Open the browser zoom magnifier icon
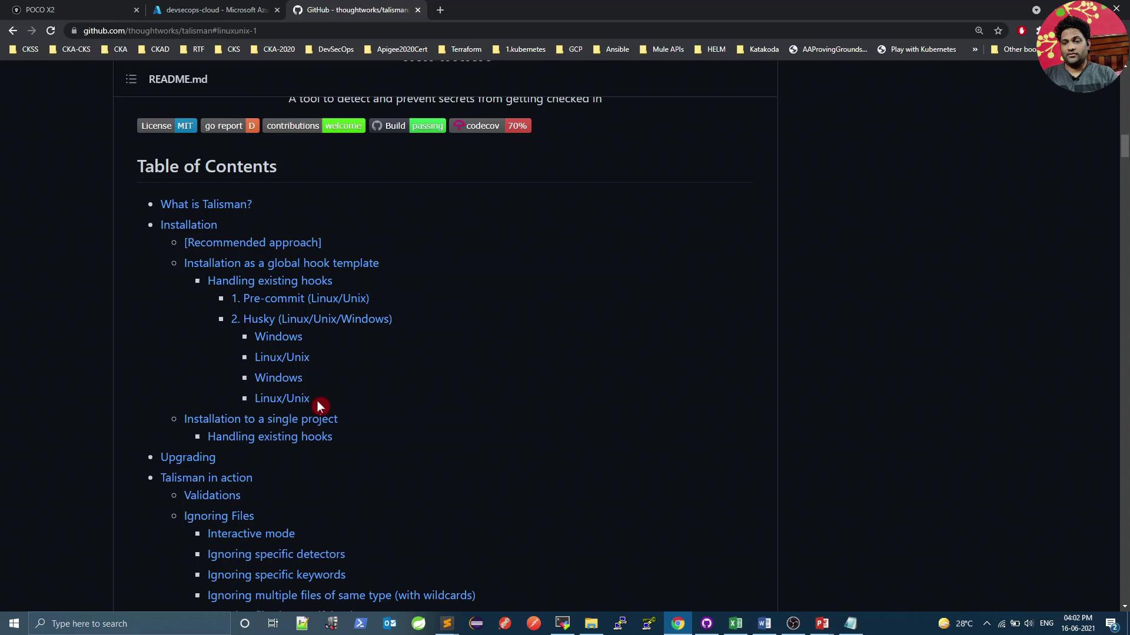The height and width of the screenshot is (635, 1130). [x=979, y=31]
